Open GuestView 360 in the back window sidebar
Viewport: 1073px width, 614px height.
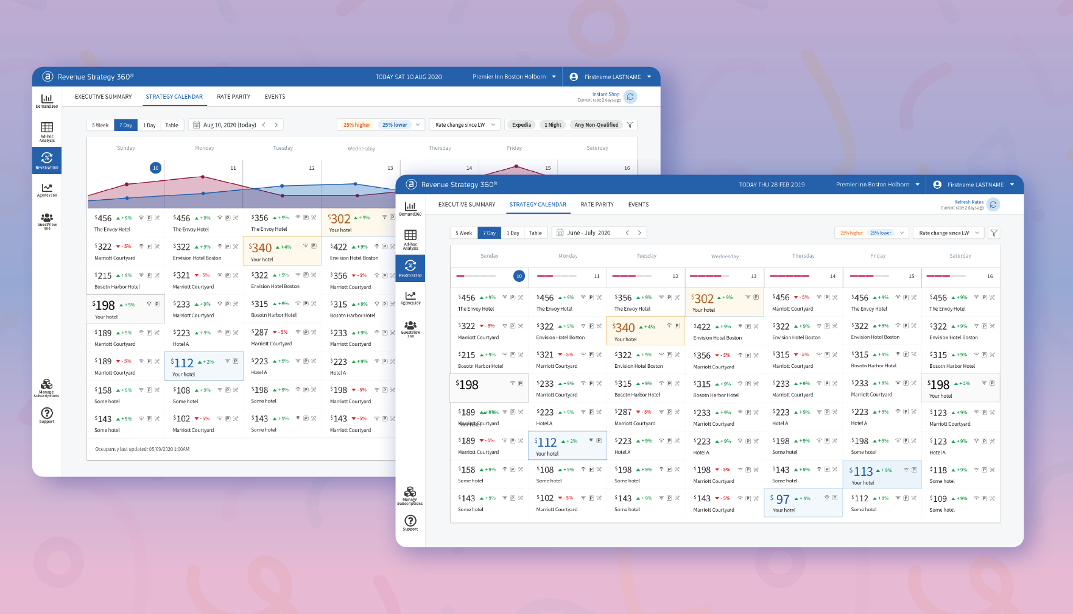47,221
